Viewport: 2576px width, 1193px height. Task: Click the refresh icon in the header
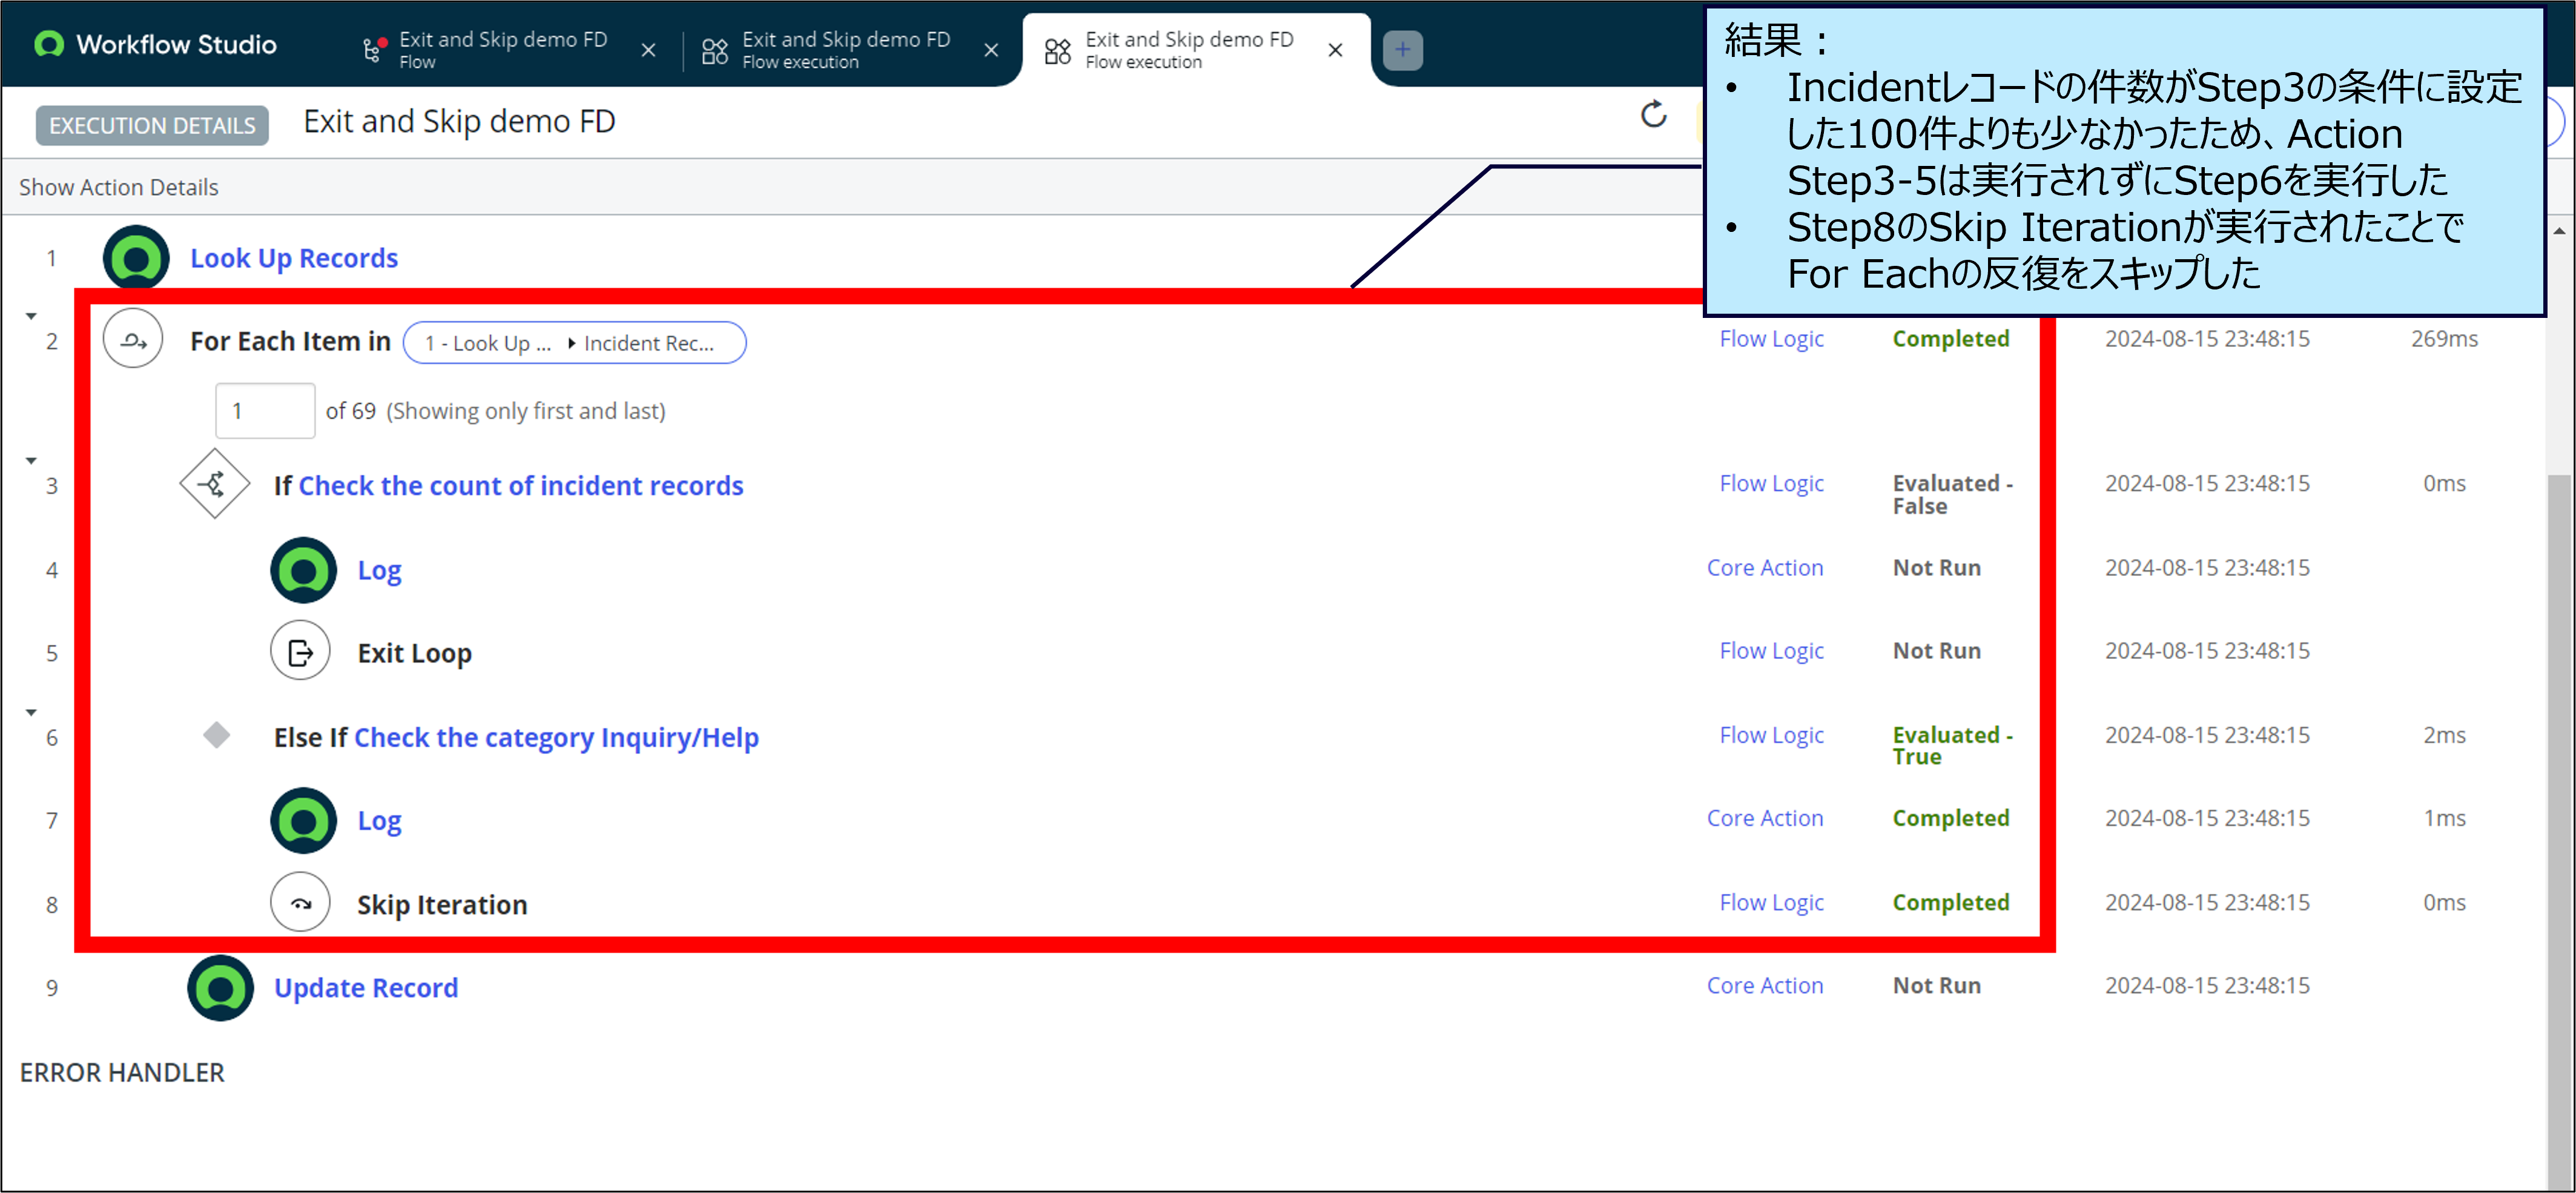pos(1653,114)
